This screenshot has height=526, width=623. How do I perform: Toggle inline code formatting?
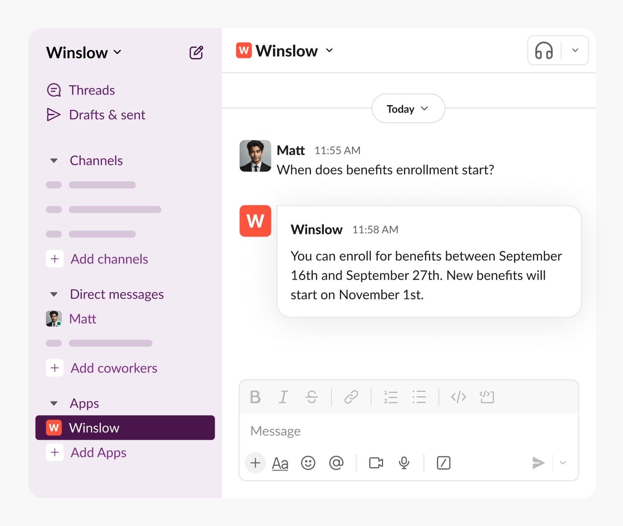[458, 397]
